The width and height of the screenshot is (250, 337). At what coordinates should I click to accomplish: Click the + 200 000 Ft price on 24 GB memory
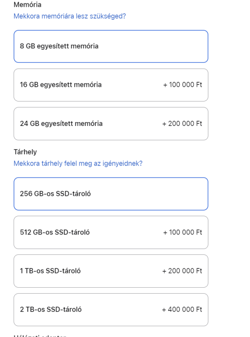pos(182,123)
